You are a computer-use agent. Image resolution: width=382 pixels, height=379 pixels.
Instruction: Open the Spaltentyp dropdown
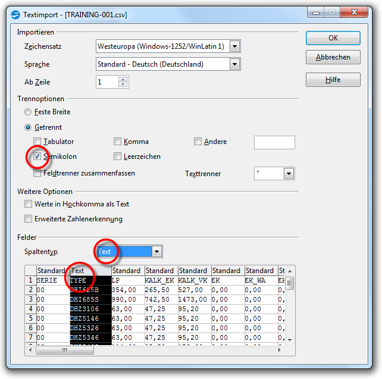point(156,252)
